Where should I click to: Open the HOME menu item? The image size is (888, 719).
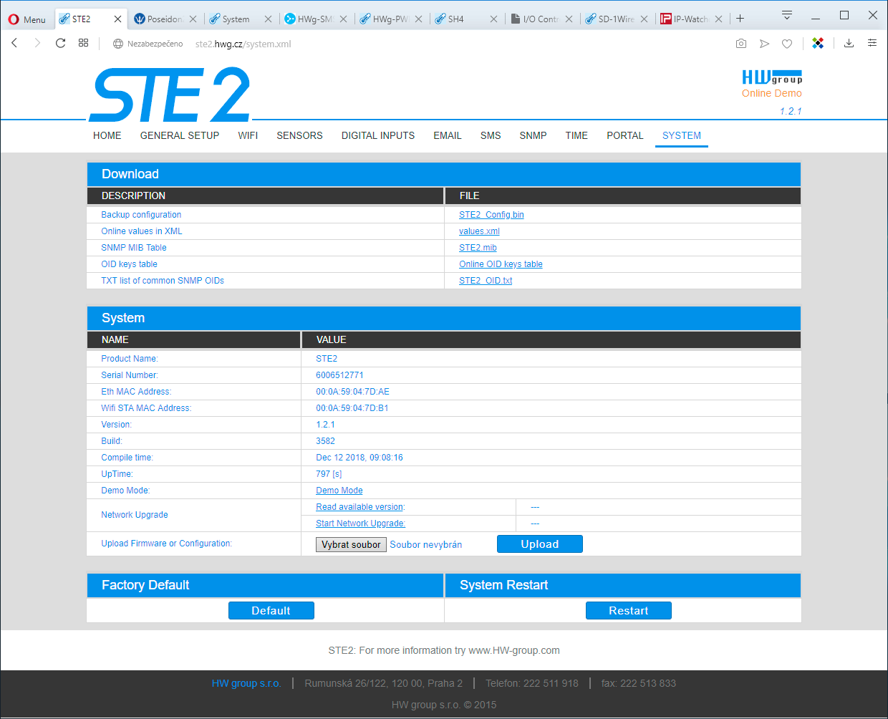(107, 135)
